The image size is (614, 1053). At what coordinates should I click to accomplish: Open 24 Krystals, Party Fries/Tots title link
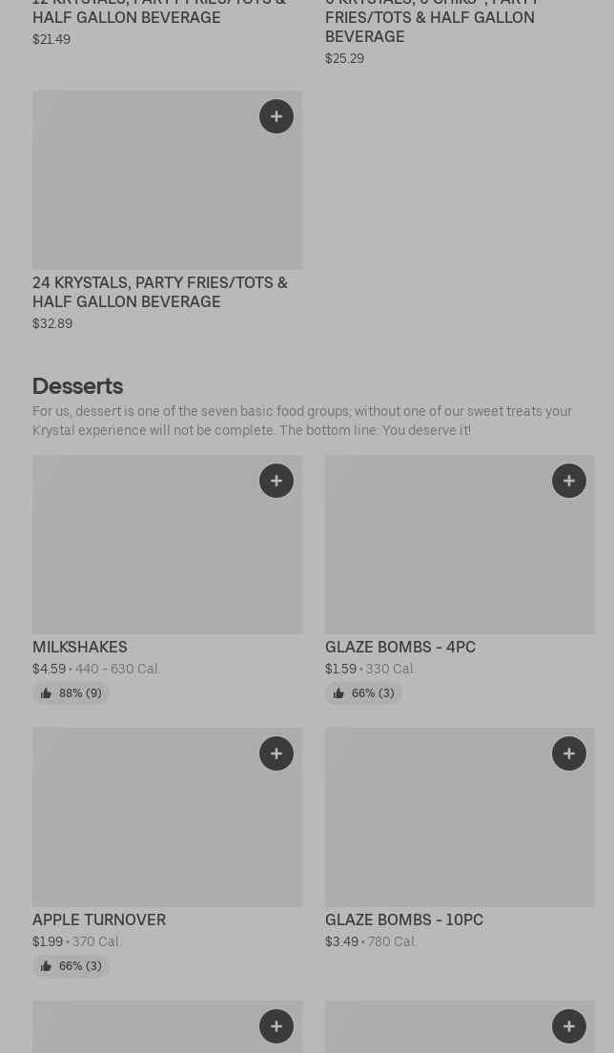[160, 292]
